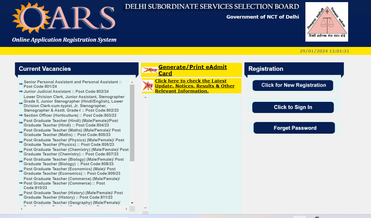Click the New badge beside Latest Update link
The image size is (371, 218).
(x=148, y=86)
